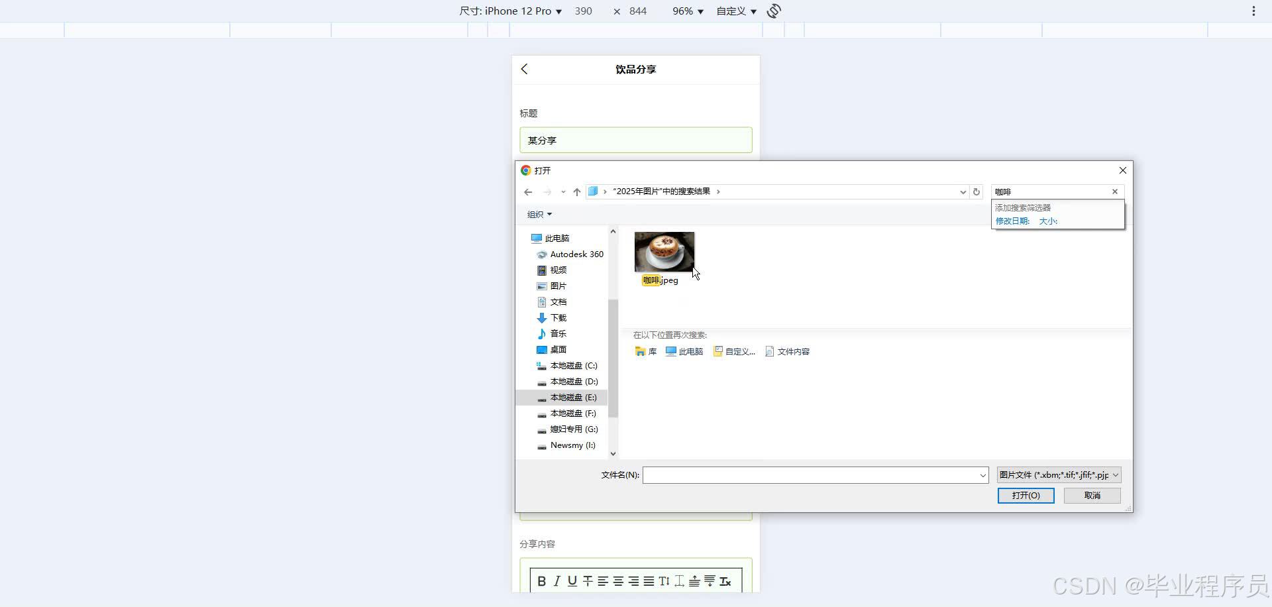This screenshot has height=607, width=1272.
Task: Toggle center text alignment
Action: coord(618,581)
